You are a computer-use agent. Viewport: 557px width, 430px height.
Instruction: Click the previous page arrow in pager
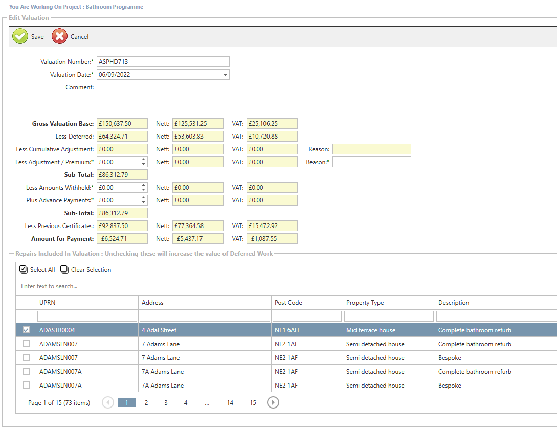click(108, 403)
